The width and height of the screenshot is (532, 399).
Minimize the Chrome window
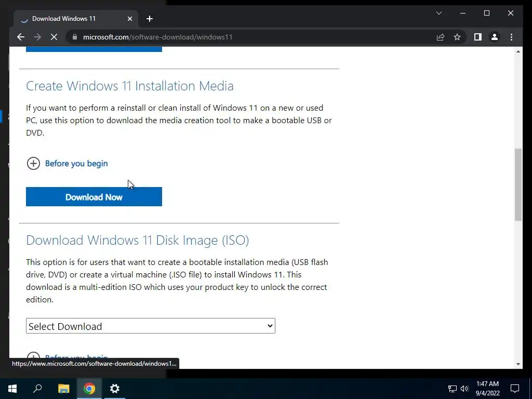[x=463, y=13]
